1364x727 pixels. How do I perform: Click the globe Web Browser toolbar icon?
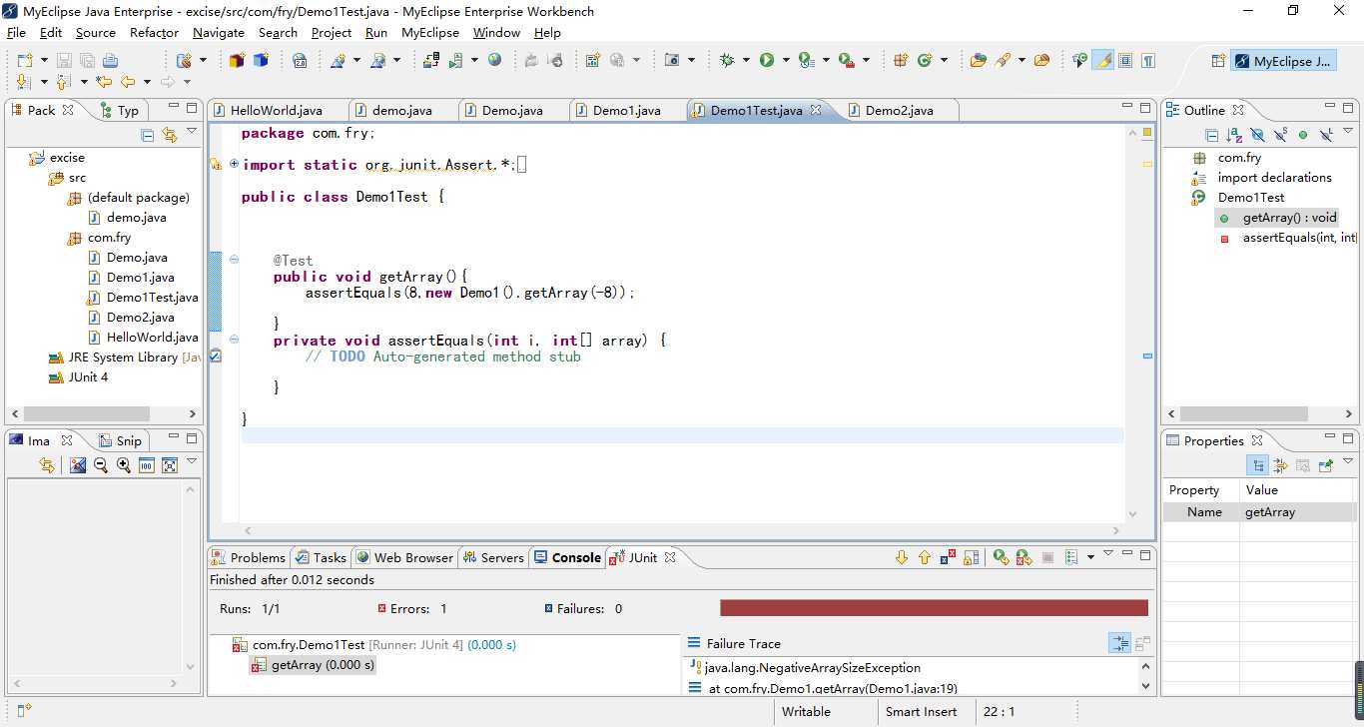(494, 60)
